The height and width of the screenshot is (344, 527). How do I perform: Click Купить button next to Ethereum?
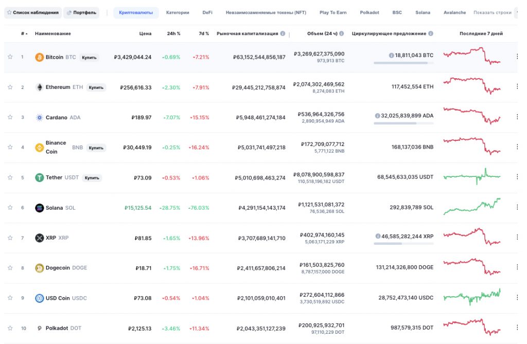pos(96,87)
